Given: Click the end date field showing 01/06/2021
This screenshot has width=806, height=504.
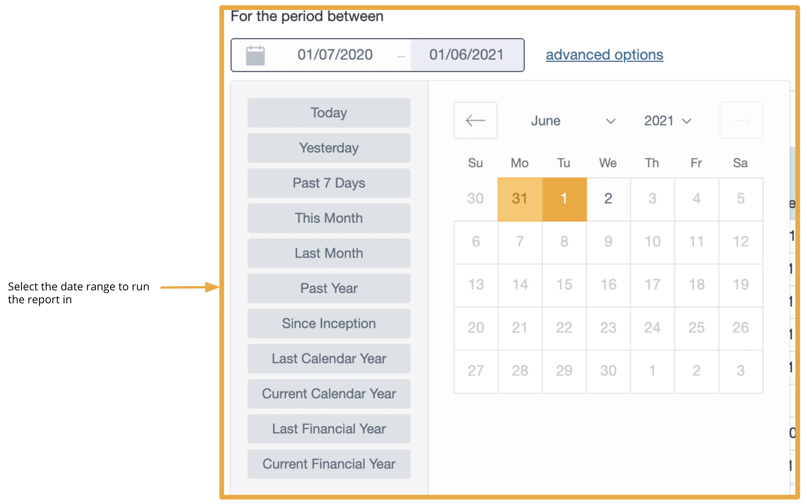Looking at the screenshot, I should pyautogui.click(x=466, y=55).
